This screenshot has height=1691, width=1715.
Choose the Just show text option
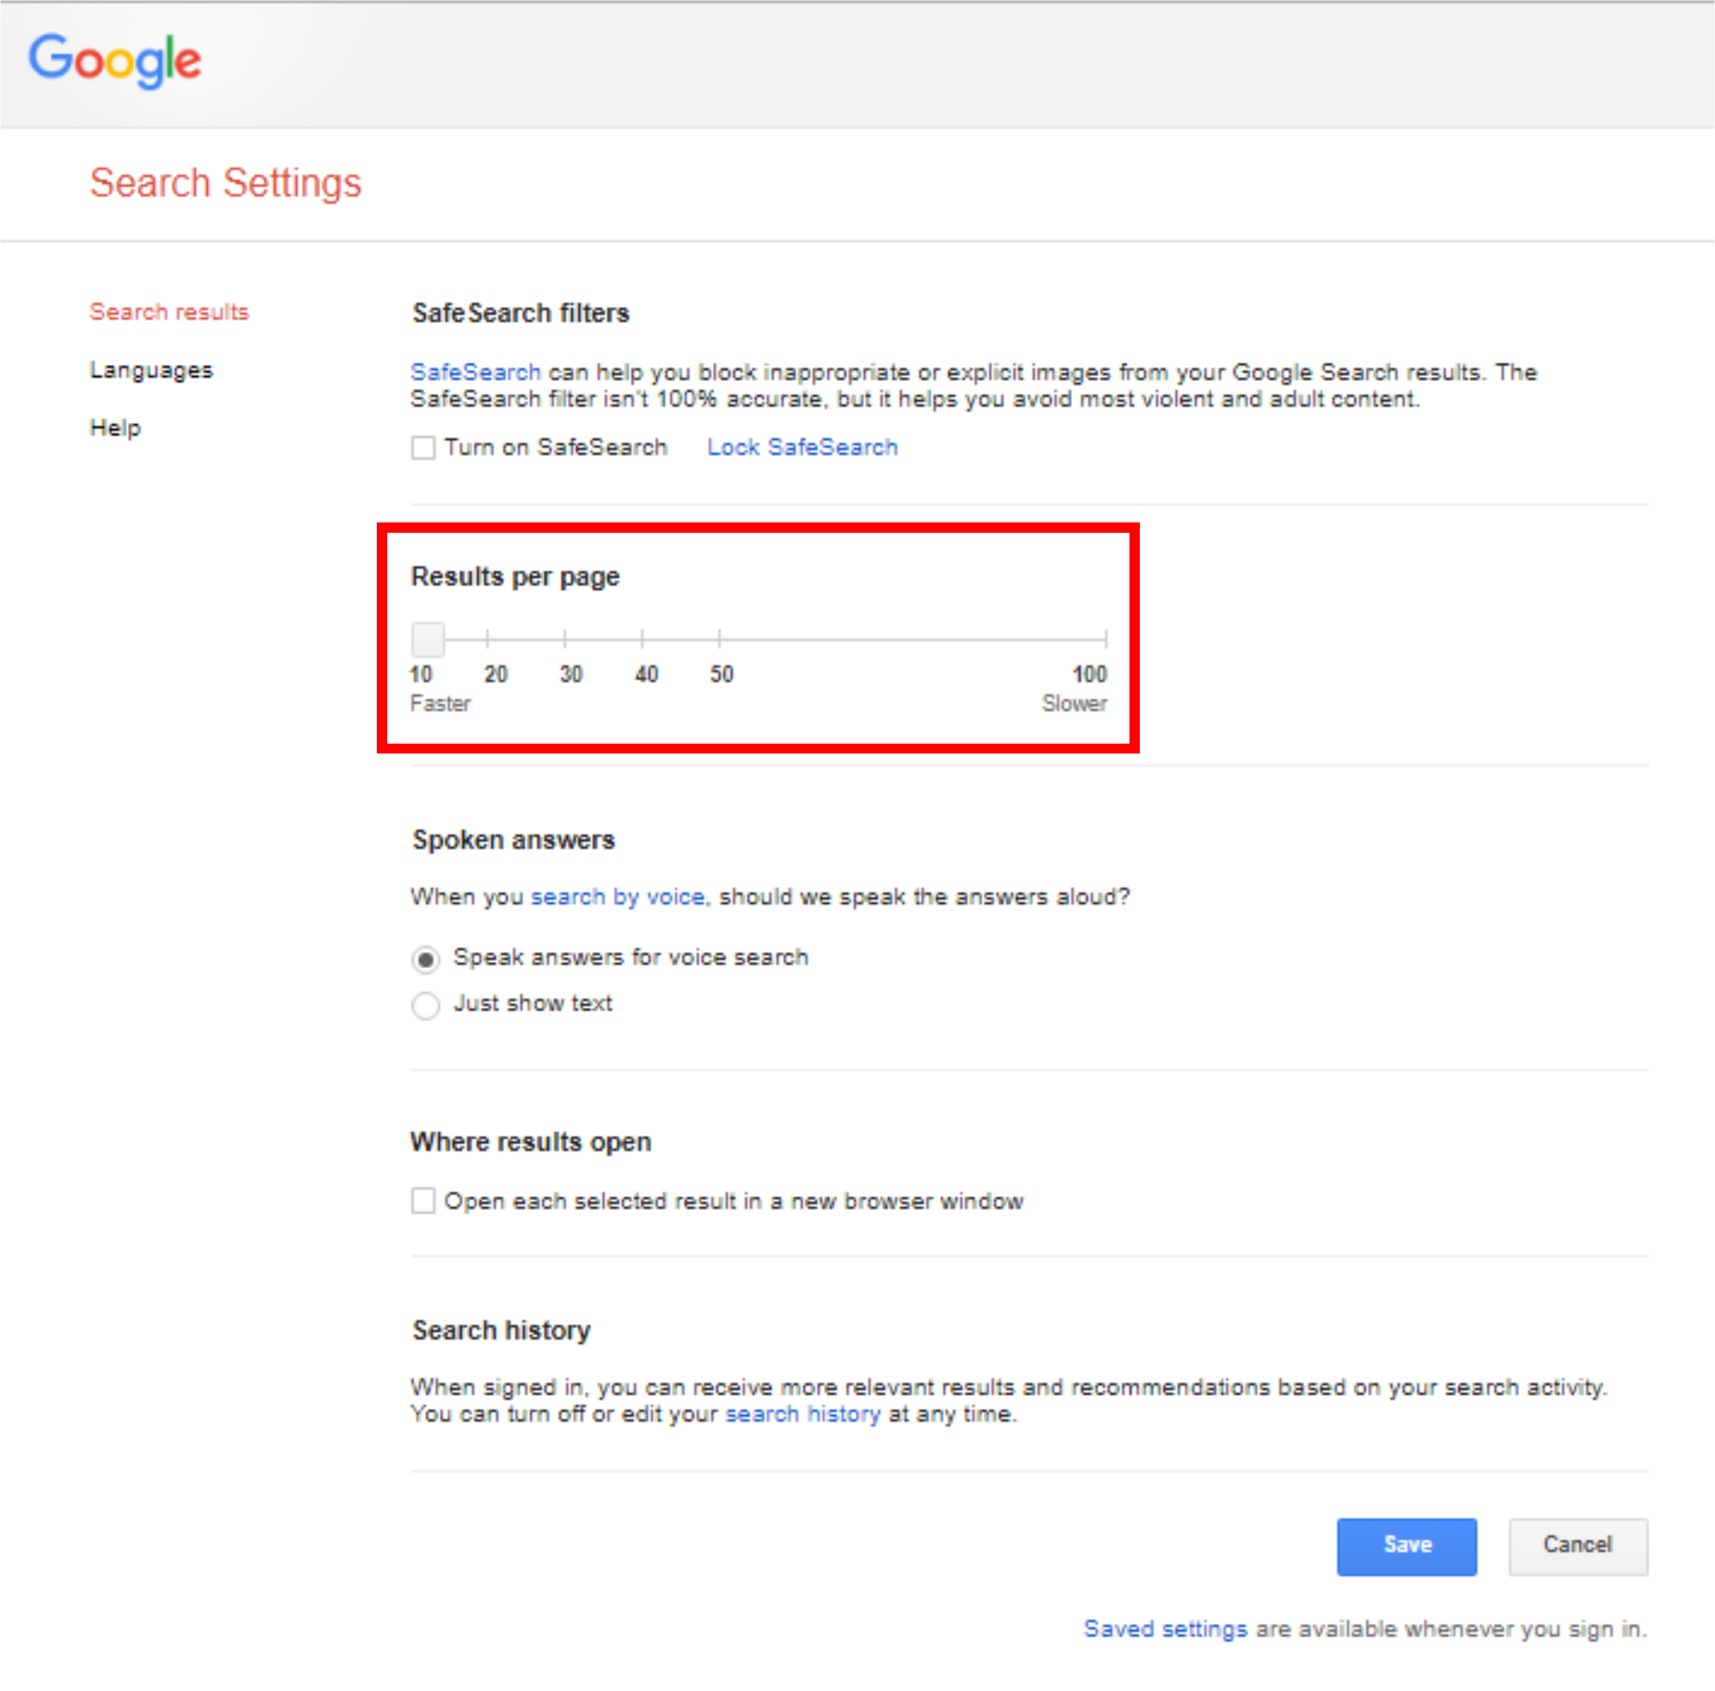(x=426, y=1006)
